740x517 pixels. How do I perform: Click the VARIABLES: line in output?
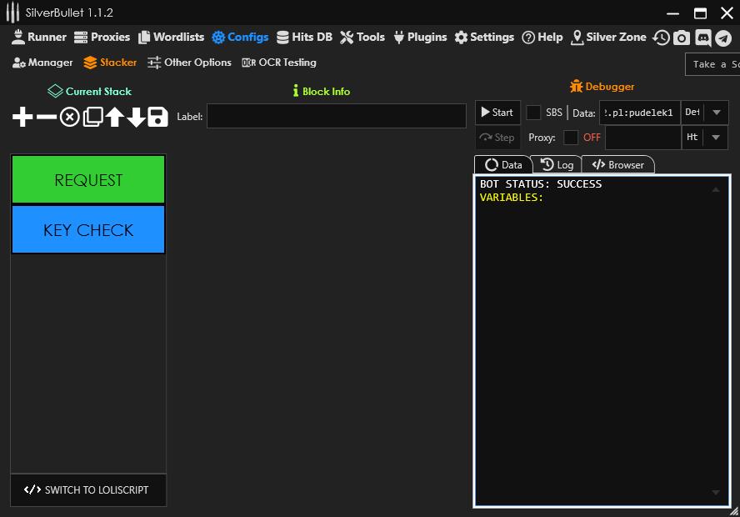[512, 198]
